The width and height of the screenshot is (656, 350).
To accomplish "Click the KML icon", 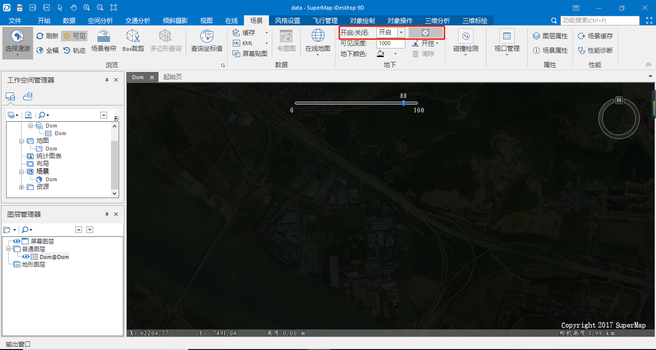I will tap(236, 43).
